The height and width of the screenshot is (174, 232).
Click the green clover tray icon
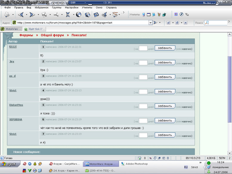point(209,163)
